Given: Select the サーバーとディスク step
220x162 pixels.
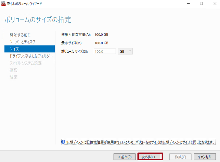Looking at the screenshot, I should click(x=22, y=42).
